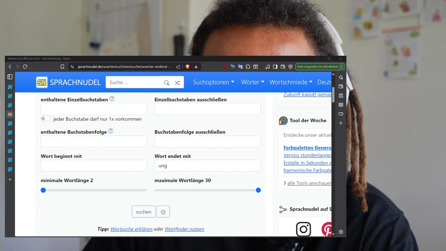
Task: Open help for enthaltene Einzelbuchstaben
Action: click(112, 99)
